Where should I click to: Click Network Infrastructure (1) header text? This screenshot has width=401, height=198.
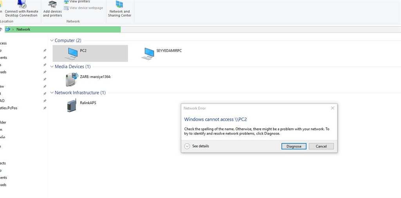click(x=80, y=93)
